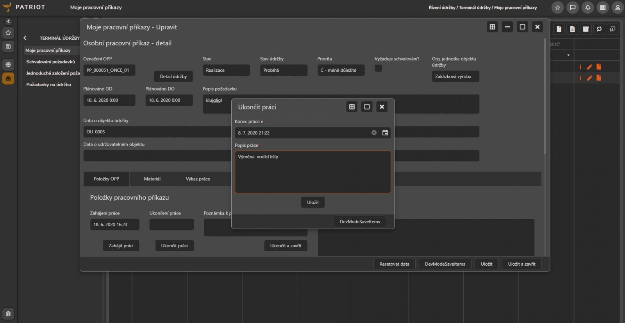Show info for the first grid row
This screenshot has height=323, width=625.
pyautogui.click(x=580, y=67)
